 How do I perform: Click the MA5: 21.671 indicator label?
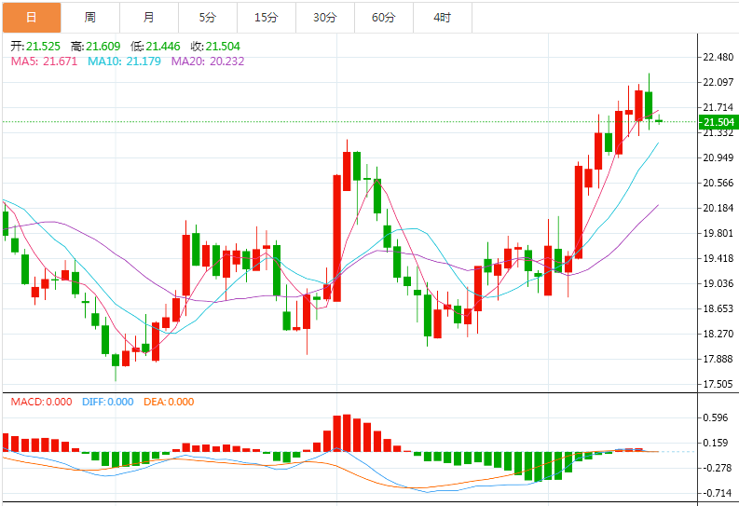tap(44, 62)
